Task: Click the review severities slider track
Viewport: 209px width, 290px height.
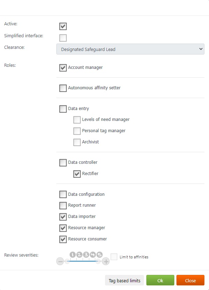Action: 83,261
